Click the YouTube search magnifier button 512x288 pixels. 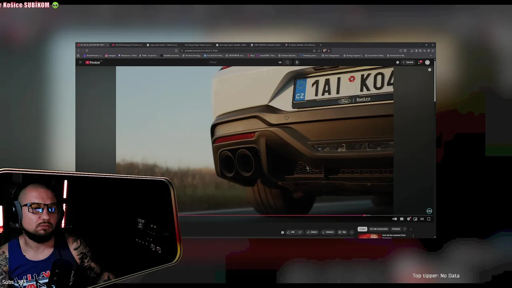287,62
